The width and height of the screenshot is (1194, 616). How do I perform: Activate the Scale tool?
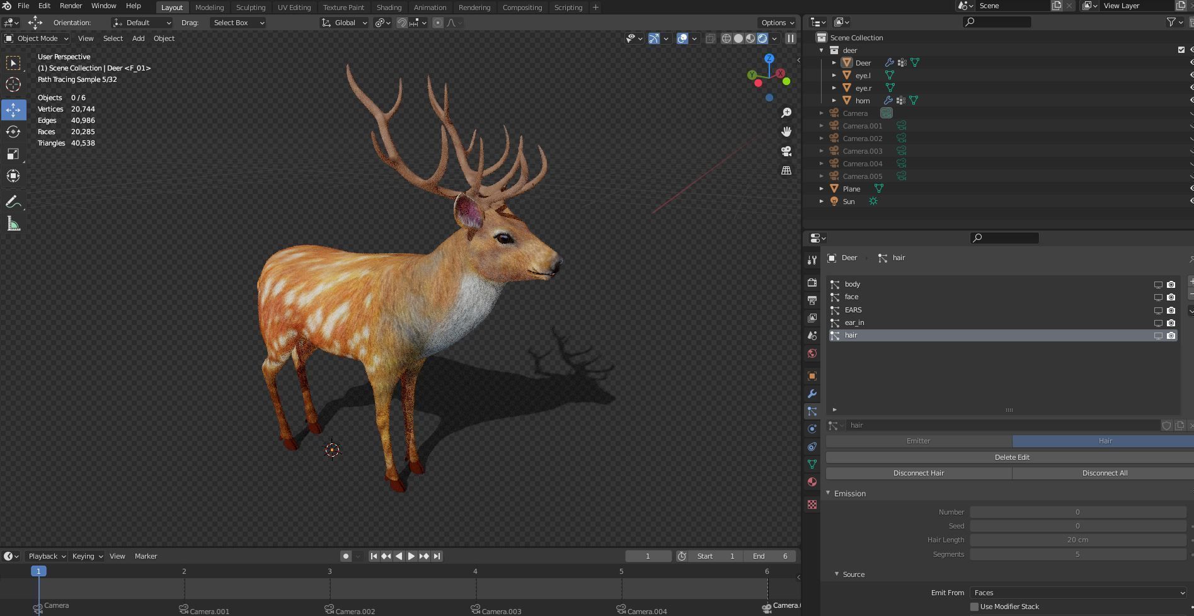pyautogui.click(x=13, y=154)
